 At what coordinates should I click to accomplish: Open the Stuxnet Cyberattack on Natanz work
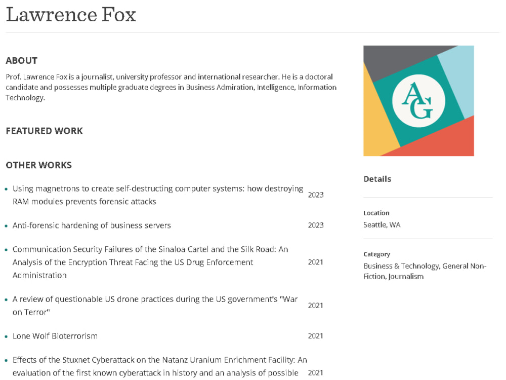[160, 366]
